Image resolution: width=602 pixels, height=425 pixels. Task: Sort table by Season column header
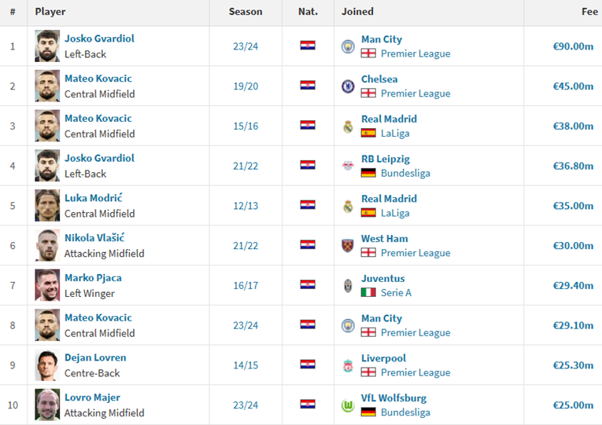(246, 12)
